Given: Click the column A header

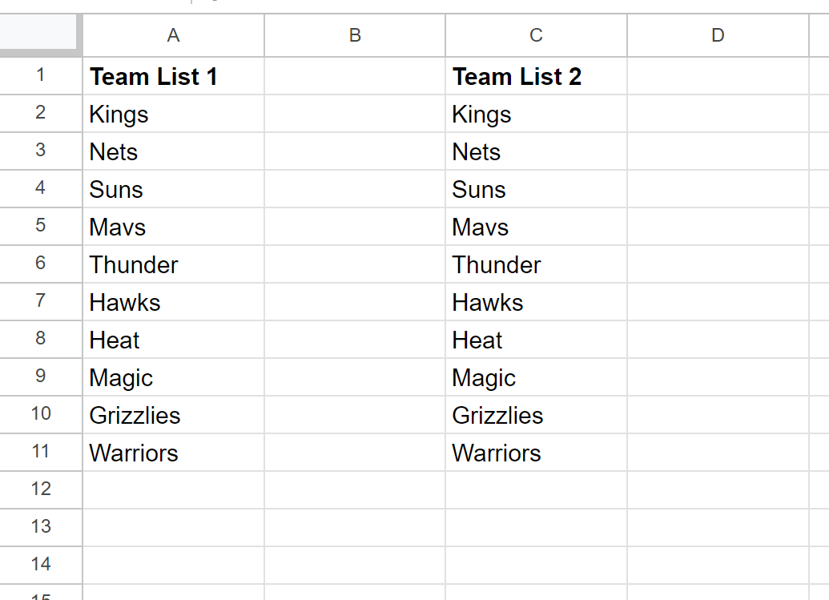Looking at the screenshot, I should 174,35.
